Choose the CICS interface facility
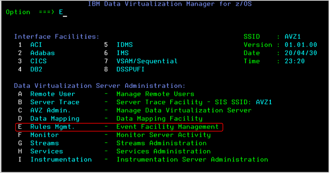The width and height of the screenshot is (330, 173). point(38,61)
